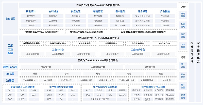
Task: Select the '边缘智能分析' box
Action: tap(86, 80)
